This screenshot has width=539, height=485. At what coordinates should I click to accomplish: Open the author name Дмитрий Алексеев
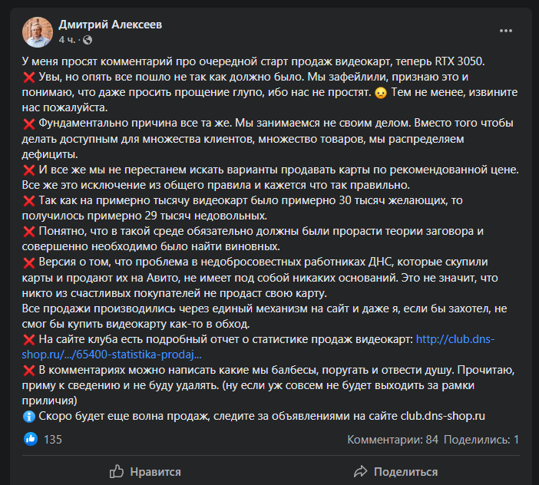click(x=110, y=24)
